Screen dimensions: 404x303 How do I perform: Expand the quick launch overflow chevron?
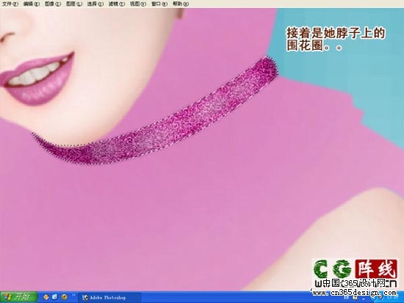click(73, 295)
